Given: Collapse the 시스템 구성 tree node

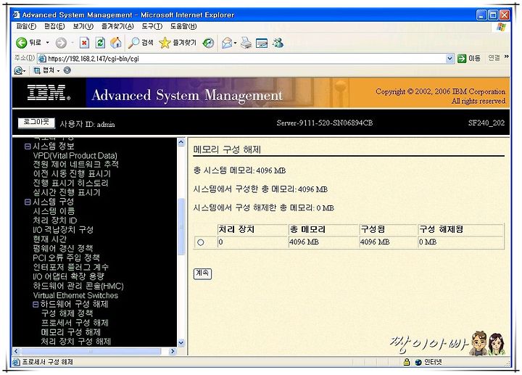Looking at the screenshot, I should point(28,202).
